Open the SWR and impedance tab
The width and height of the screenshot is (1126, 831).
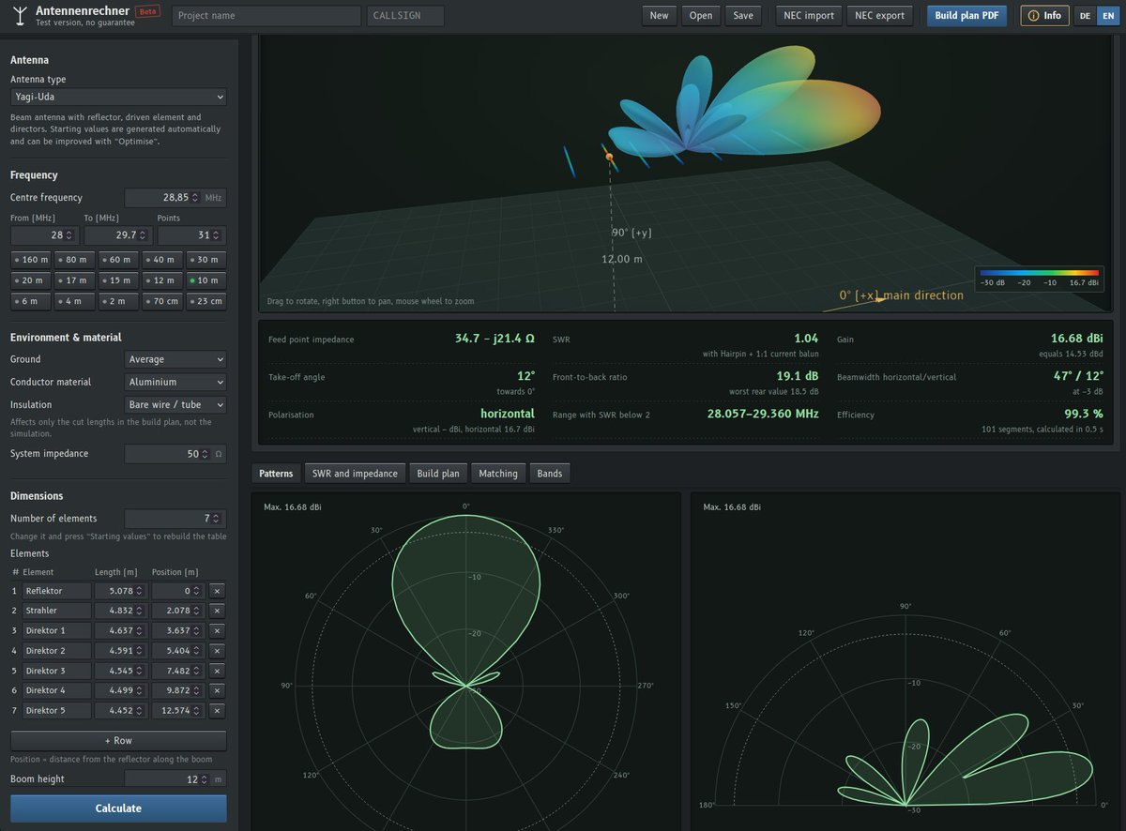pyautogui.click(x=355, y=474)
